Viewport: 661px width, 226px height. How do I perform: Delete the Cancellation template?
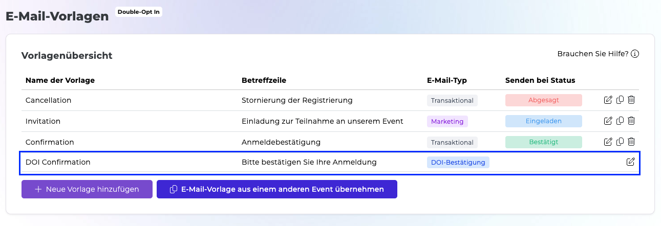[631, 100]
